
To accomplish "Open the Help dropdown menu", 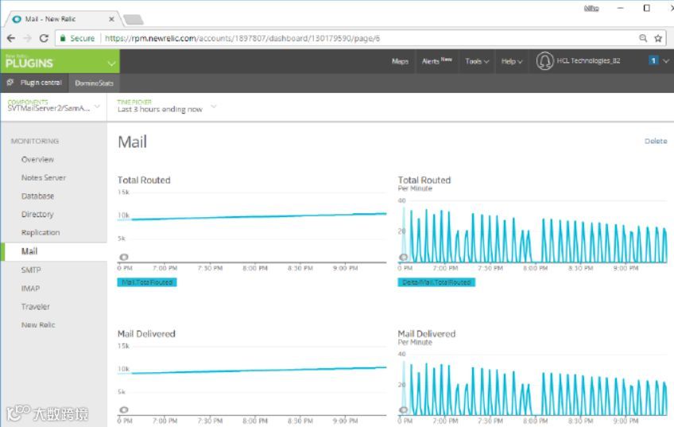I will click(x=512, y=61).
